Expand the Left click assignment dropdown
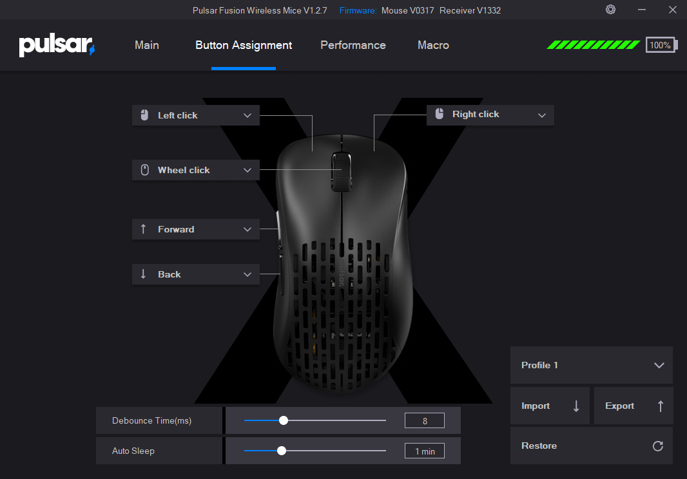This screenshot has height=479, width=687. coord(247,115)
